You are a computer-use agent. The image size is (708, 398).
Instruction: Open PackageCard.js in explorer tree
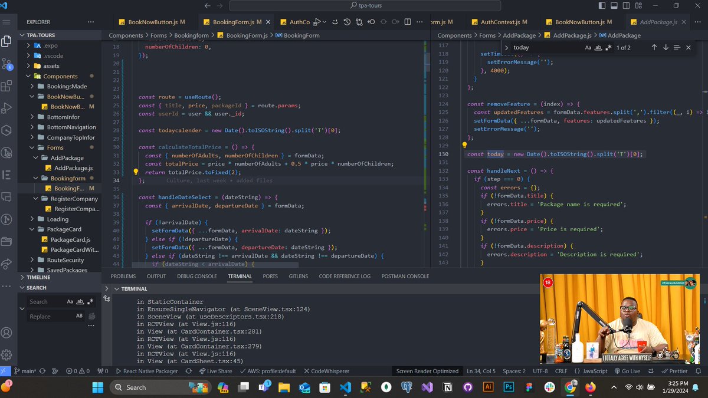66,239
